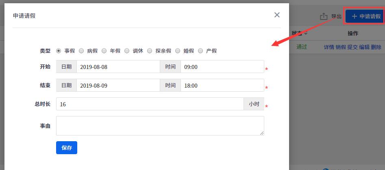Viewport: 385px width, 170px height.
Task: Open 详情 link in the table row
Action: click(x=329, y=47)
